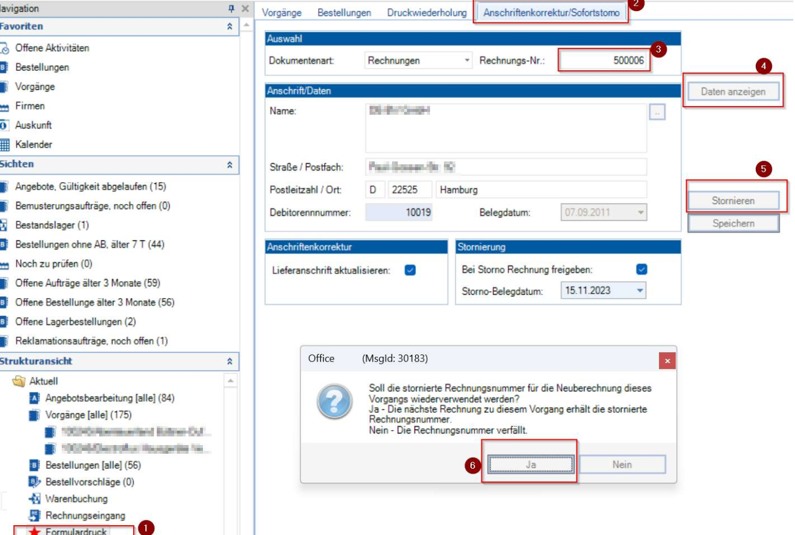The image size is (795, 535).
Task: Switch to the Druckwiederholung tab
Action: tap(427, 13)
